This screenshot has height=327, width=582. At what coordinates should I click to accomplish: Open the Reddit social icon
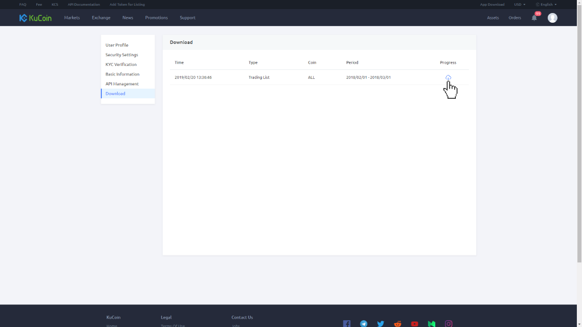[398, 324]
